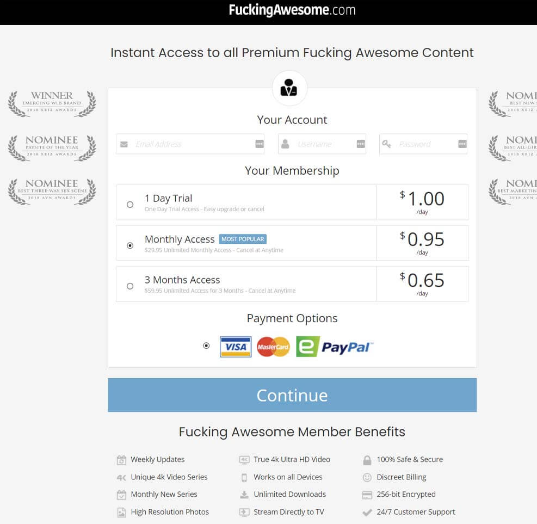This screenshot has height=524, width=537.
Task: Click 'Weekly Updates' benefit text
Action: 158,459
